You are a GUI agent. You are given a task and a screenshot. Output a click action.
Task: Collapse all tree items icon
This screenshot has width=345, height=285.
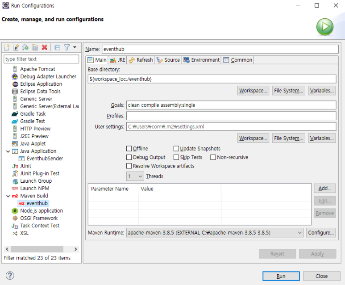[x=57, y=47]
